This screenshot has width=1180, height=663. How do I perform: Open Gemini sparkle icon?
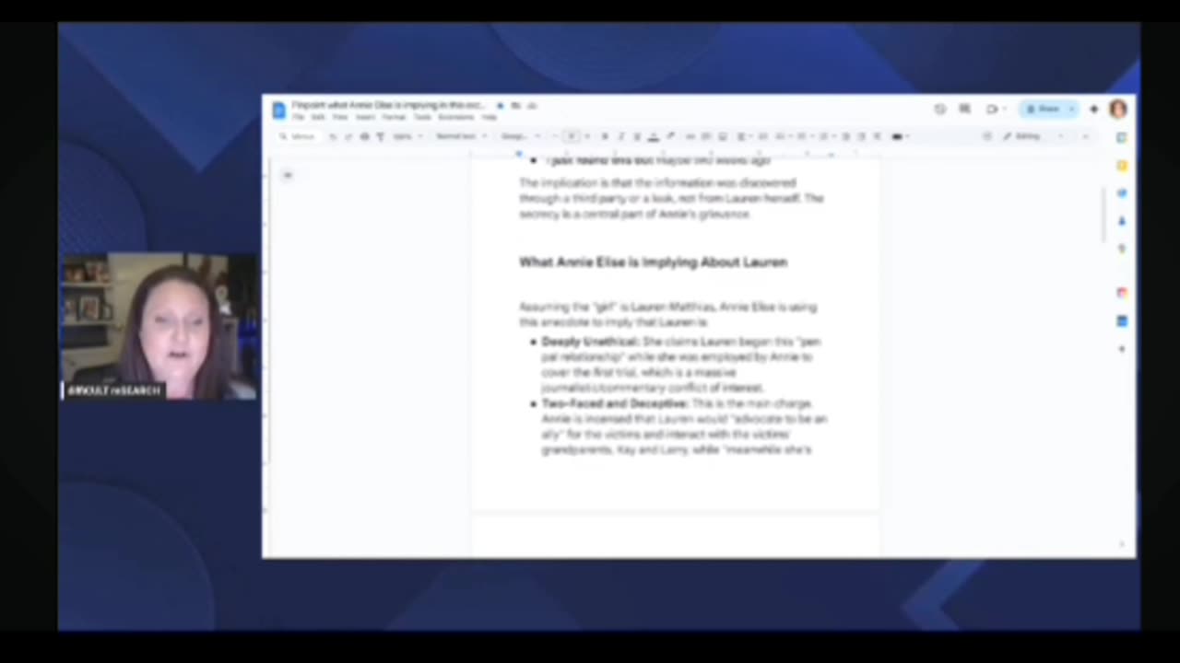coord(1093,109)
